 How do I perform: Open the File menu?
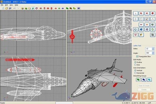click(2, 5)
